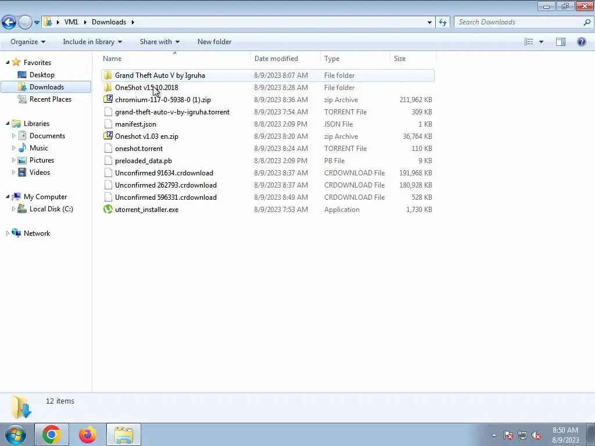Expand the Network section
The width and height of the screenshot is (595, 446).
(8, 233)
